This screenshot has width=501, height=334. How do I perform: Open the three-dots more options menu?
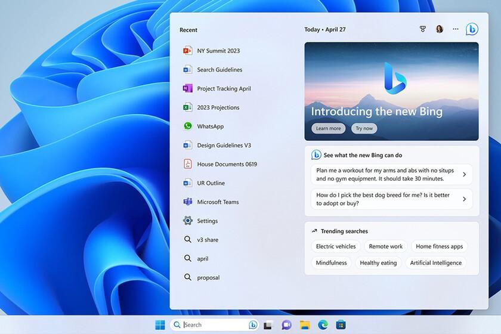point(456,29)
